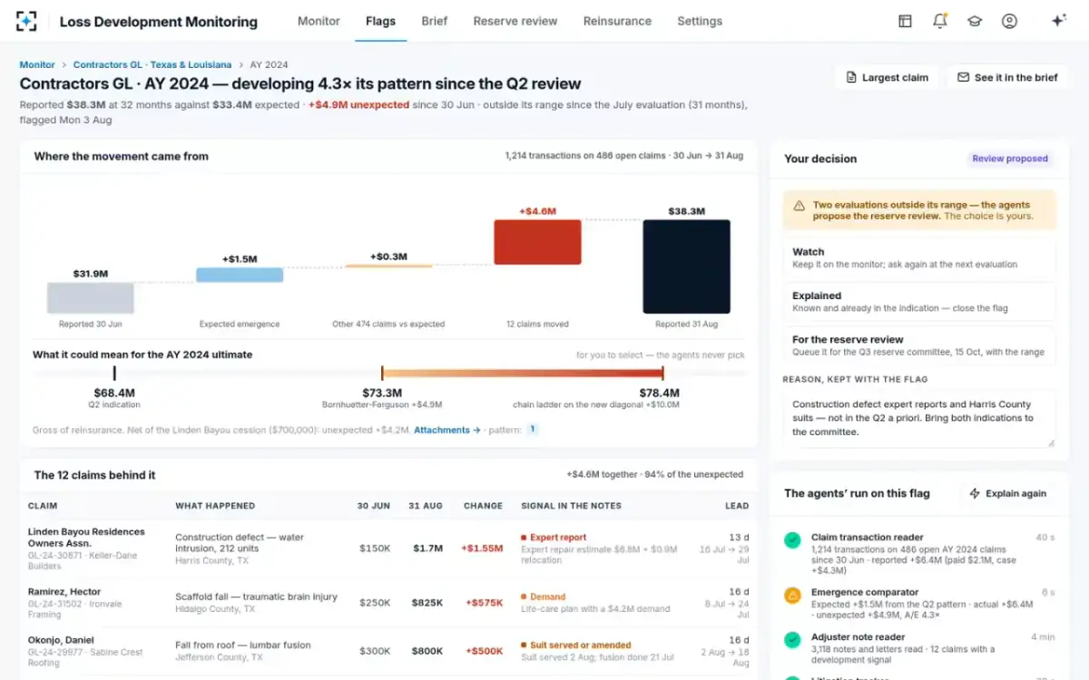Click the +$500K change value
Screen dimensions: 1089x680
484,651
